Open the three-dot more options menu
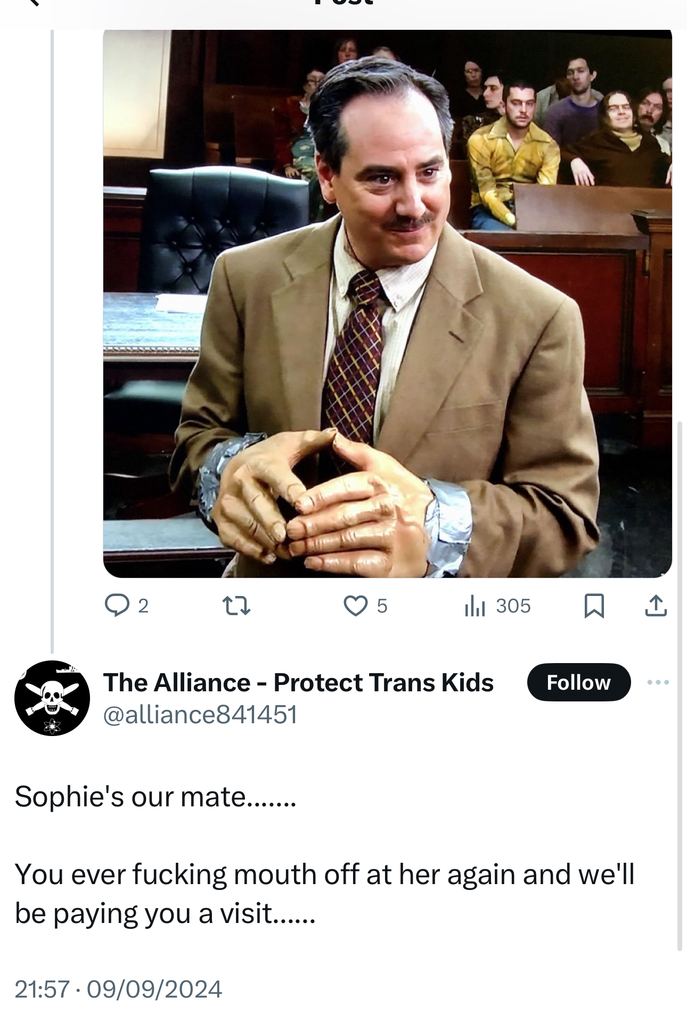 pyautogui.click(x=658, y=682)
